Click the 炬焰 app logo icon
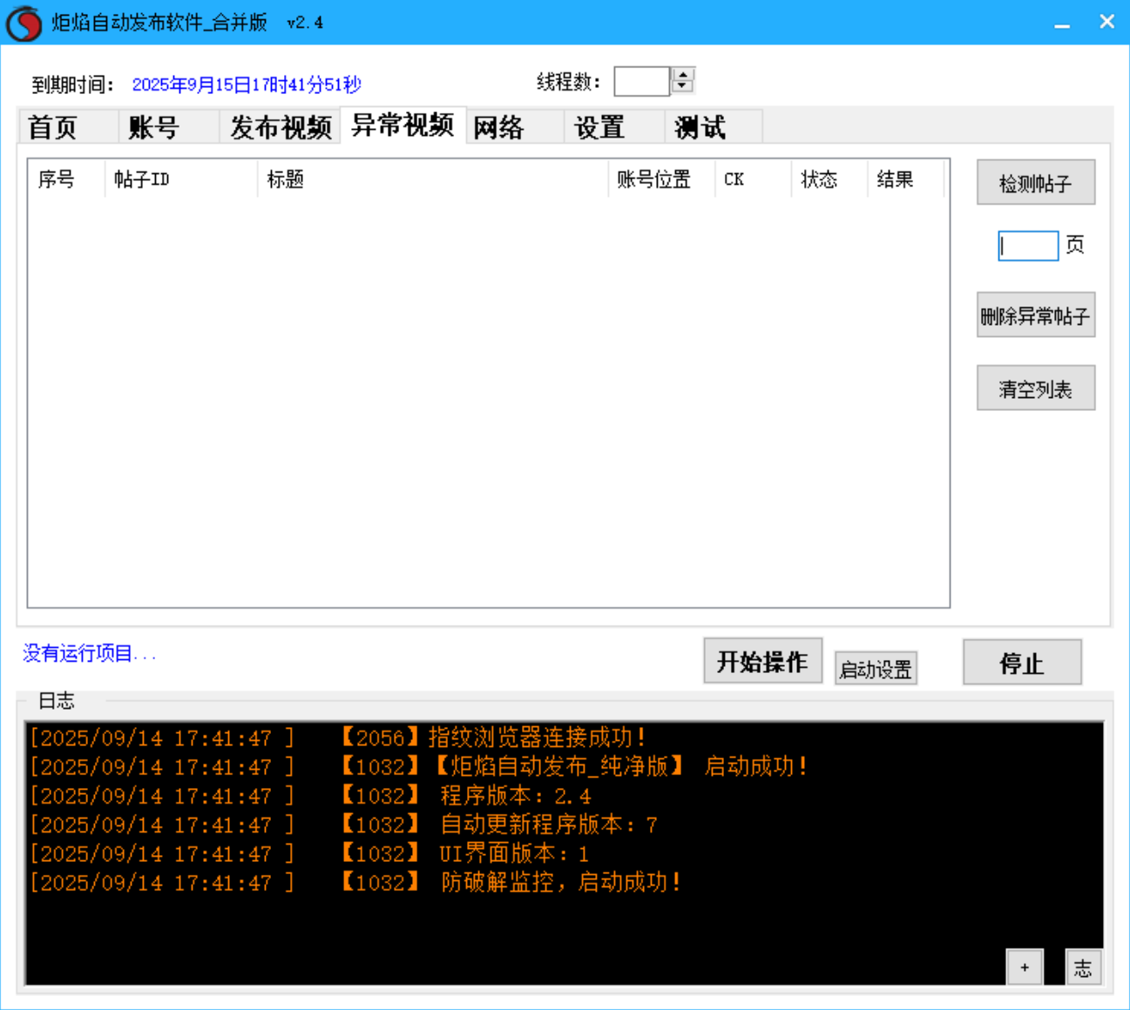Screen dimensions: 1130x1010 24,23
